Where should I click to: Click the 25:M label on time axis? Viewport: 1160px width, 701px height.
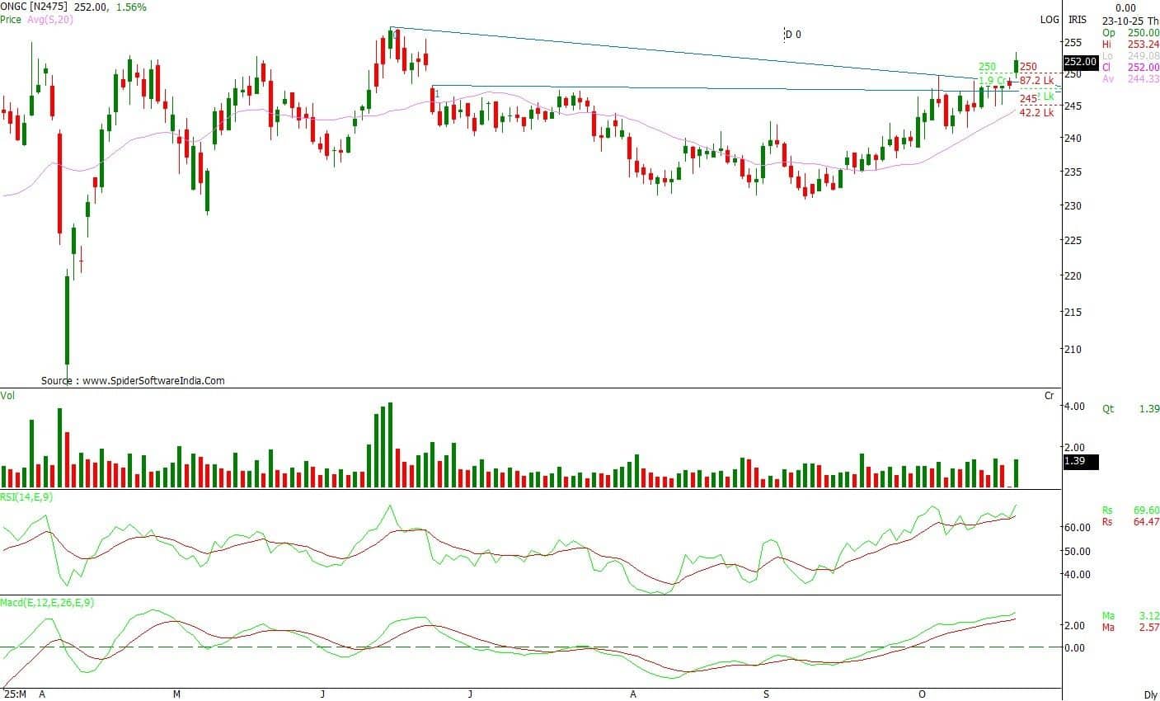click(x=15, y=694)
